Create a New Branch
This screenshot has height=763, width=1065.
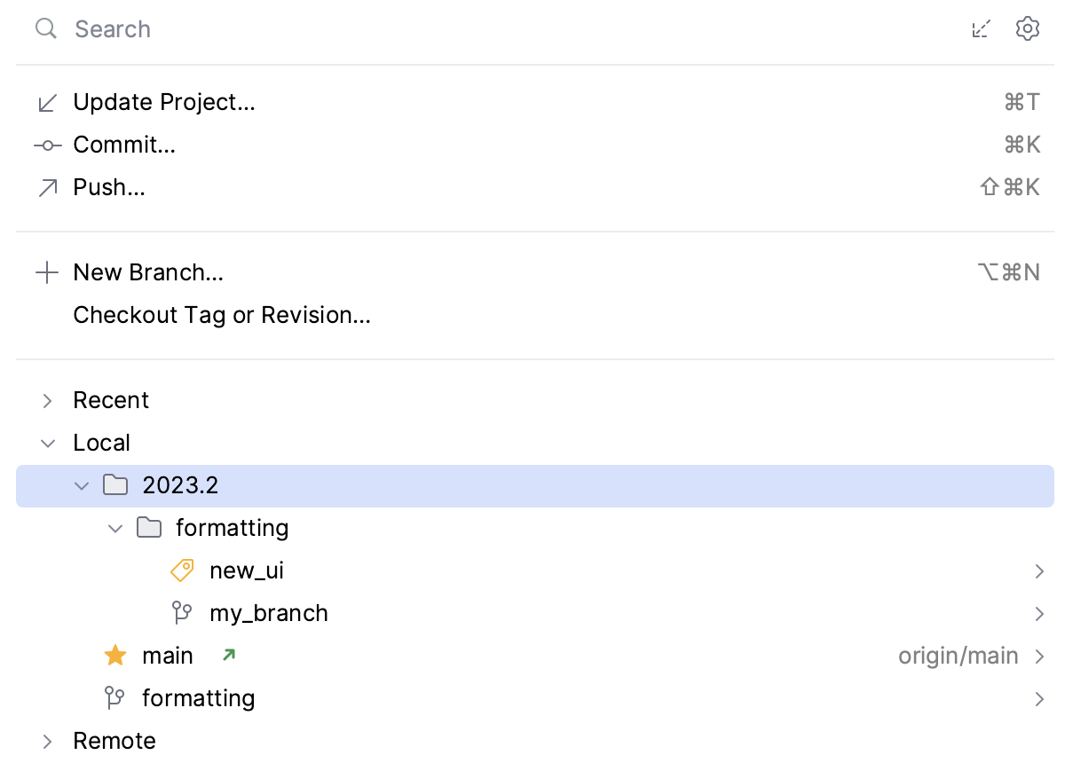(x=148, y=272)
